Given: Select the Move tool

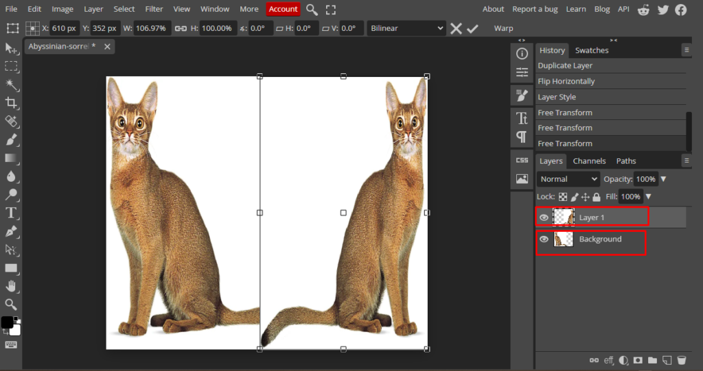Looking at the screenshot, I should click(x=11, y=49).
